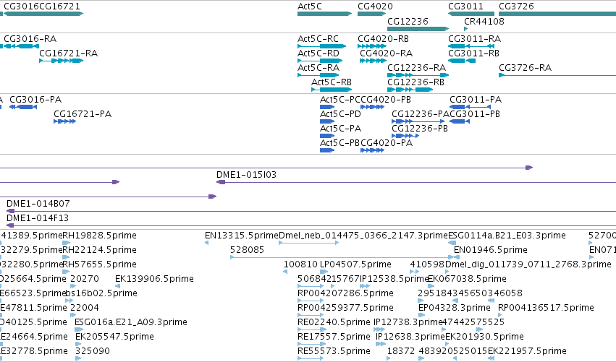Image resolution: width=616 pixels, height=362 pixels.
Task: Select protein Act5C-PC
Action: click(327, 107)
